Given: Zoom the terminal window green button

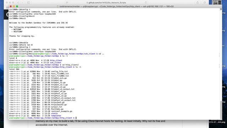Looking at the screenshot, I should pyautogui.click(x=17, y=6).
